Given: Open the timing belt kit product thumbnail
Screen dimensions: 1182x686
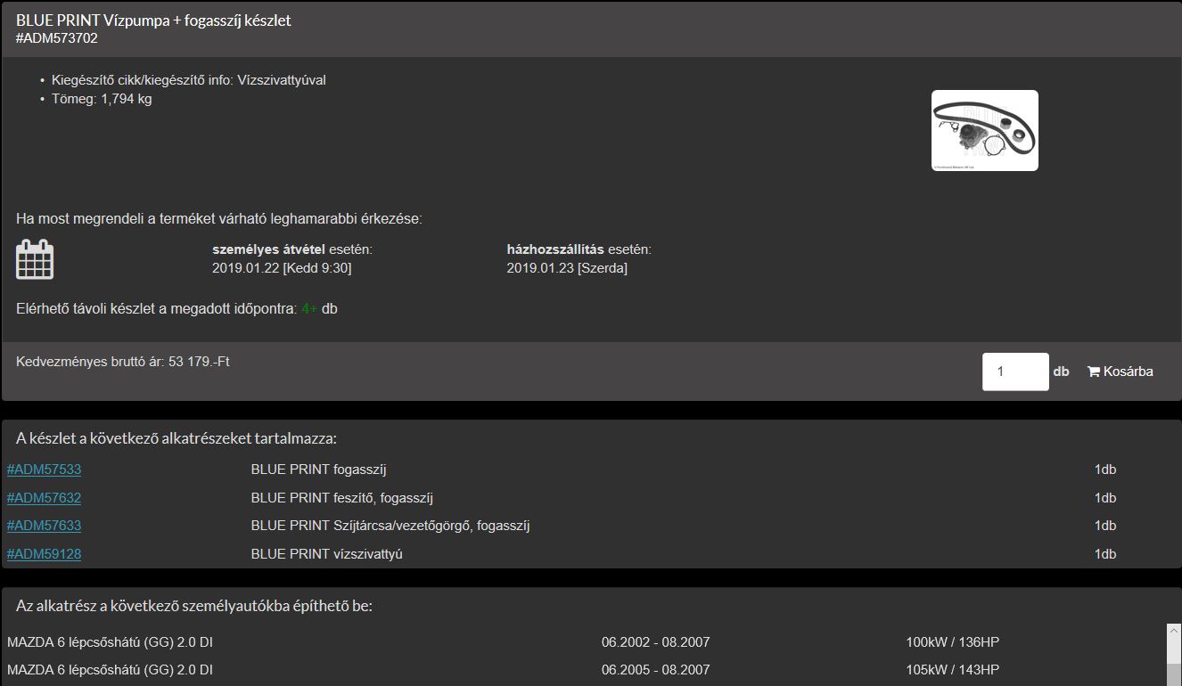Looking at the screenshot, I should click(985, 130).
